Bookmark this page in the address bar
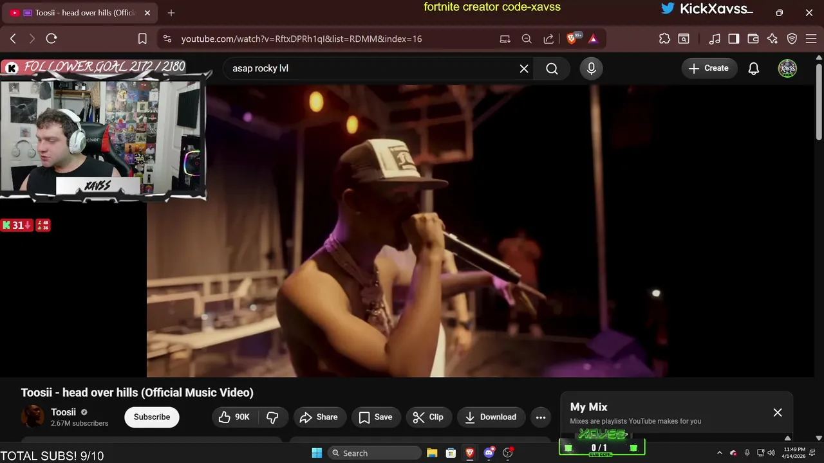This screenshot has height=463, width=824. pyautogui.click(x=142, y=39)
